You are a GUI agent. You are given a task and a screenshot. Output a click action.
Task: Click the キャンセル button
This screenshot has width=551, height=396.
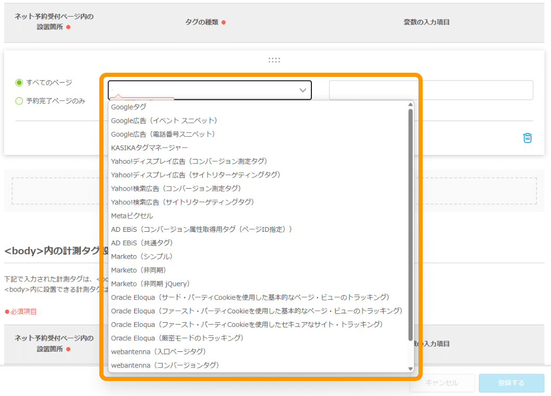click(442, 382)
